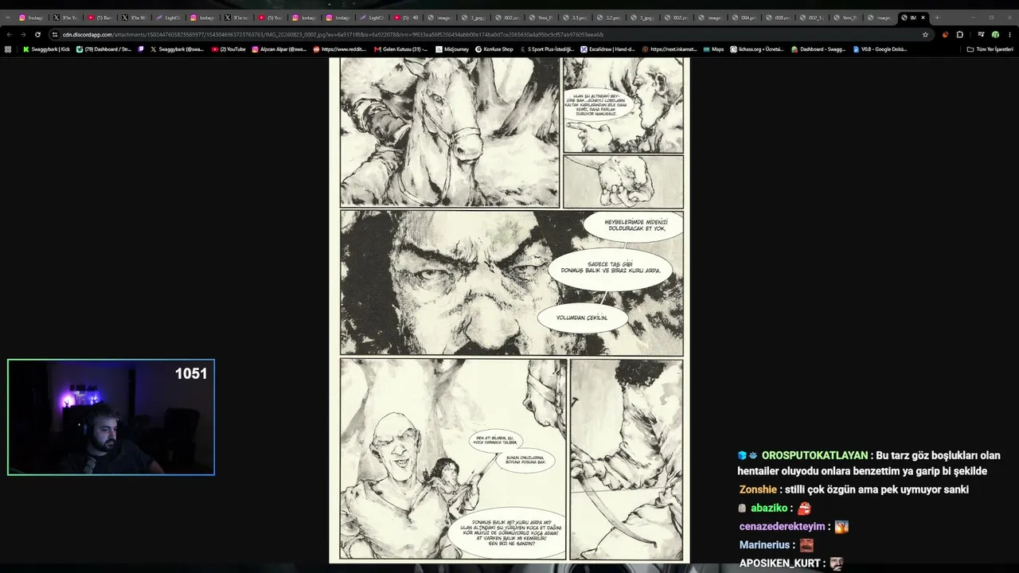Switch to the 004.png tab
The width and height of the screenshot is (1019, 573).
click(x=745, y=18)
